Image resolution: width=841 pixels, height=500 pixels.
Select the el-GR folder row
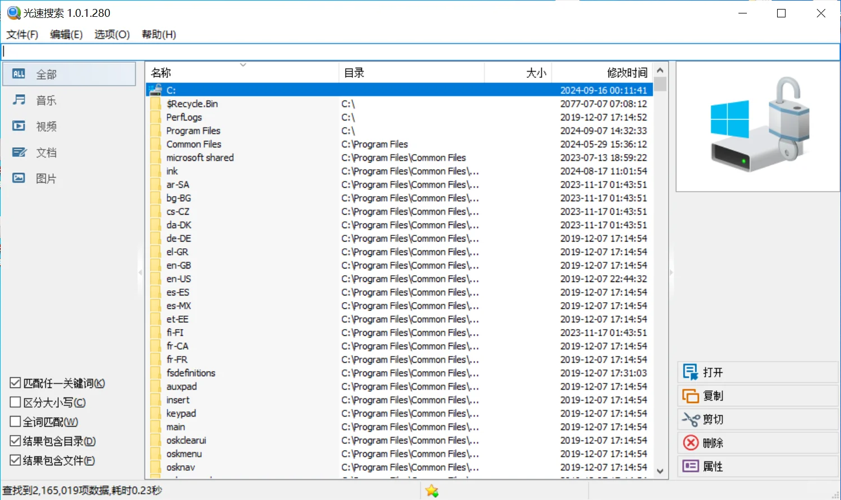pyautogui.click(x=399, y=252)
